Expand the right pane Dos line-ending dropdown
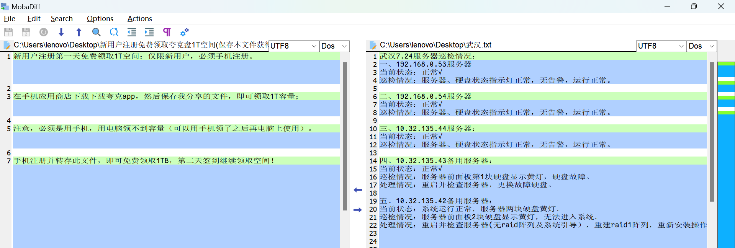This screenshot has height=248, width=735. [712, 46]
